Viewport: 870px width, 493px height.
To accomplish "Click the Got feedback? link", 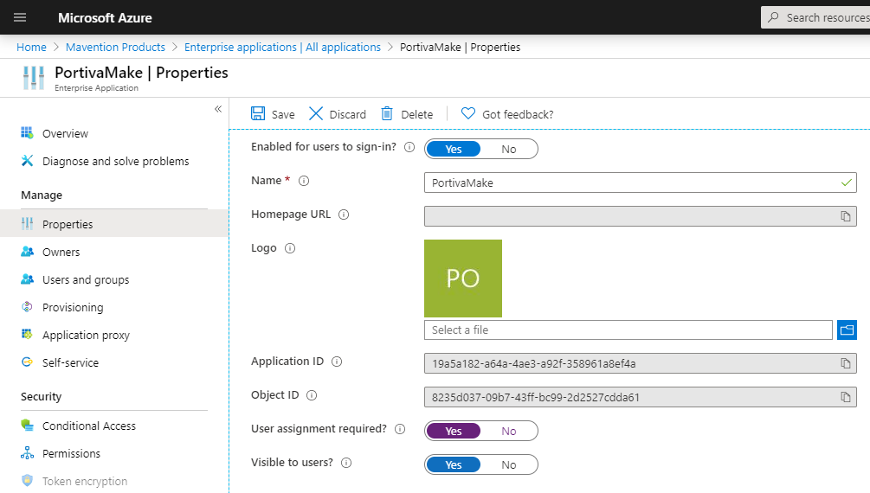I will 517,114.
